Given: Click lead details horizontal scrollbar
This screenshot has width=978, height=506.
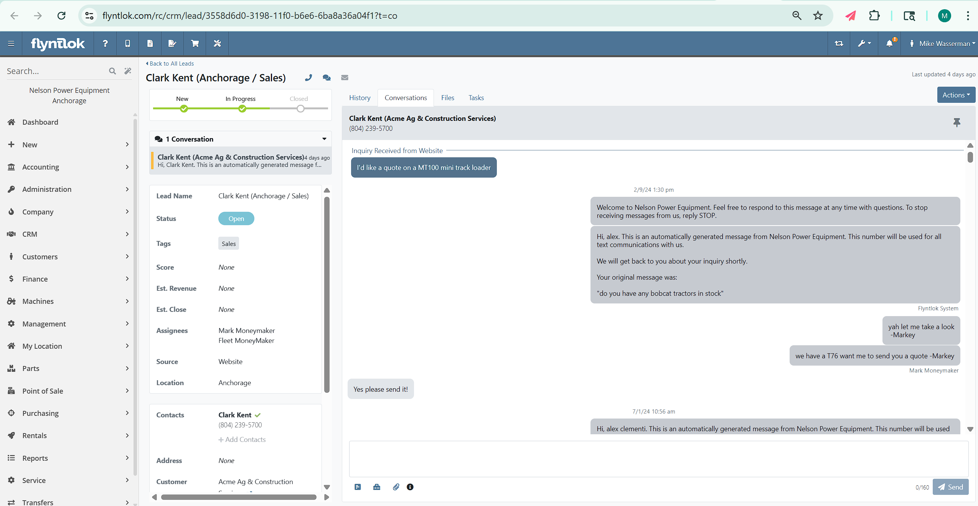Looking at the screenshot, I should (239, 497).
